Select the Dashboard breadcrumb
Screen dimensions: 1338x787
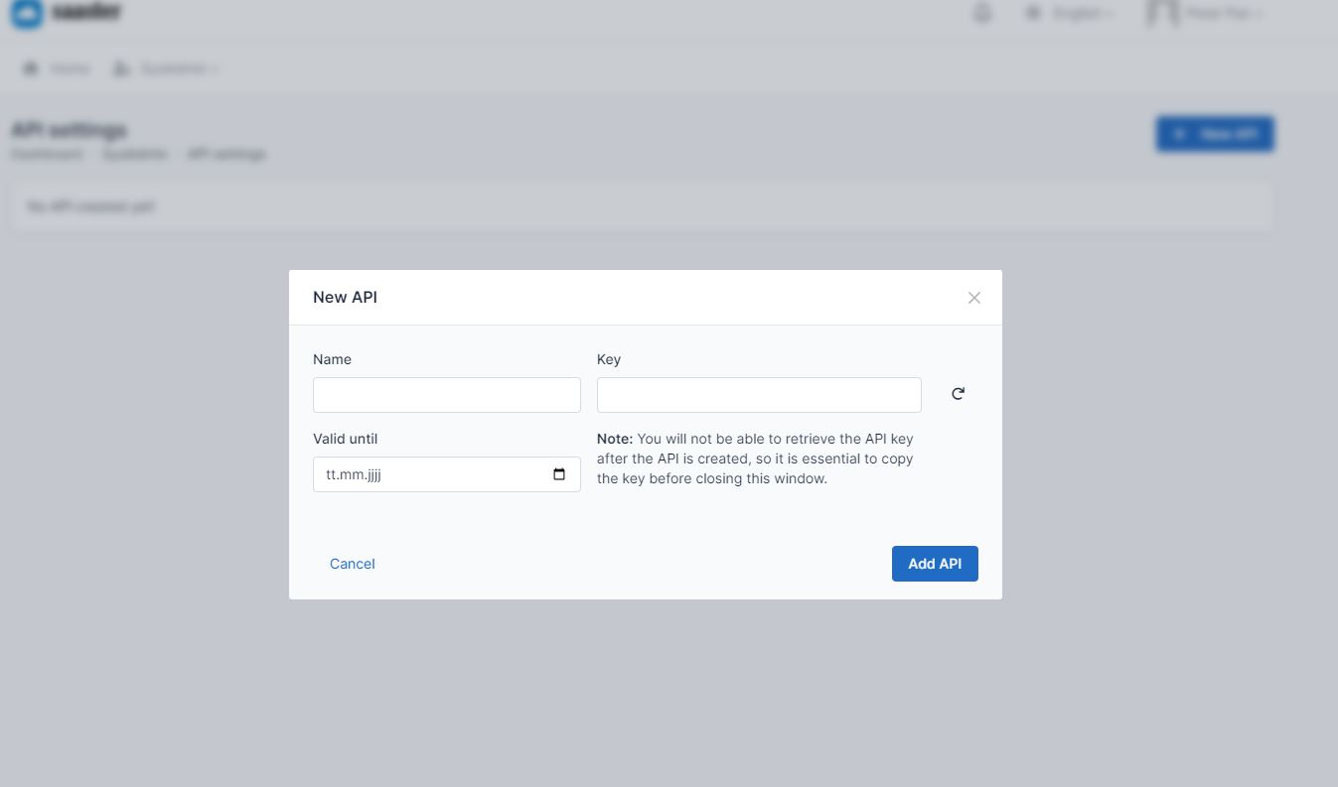47,154
